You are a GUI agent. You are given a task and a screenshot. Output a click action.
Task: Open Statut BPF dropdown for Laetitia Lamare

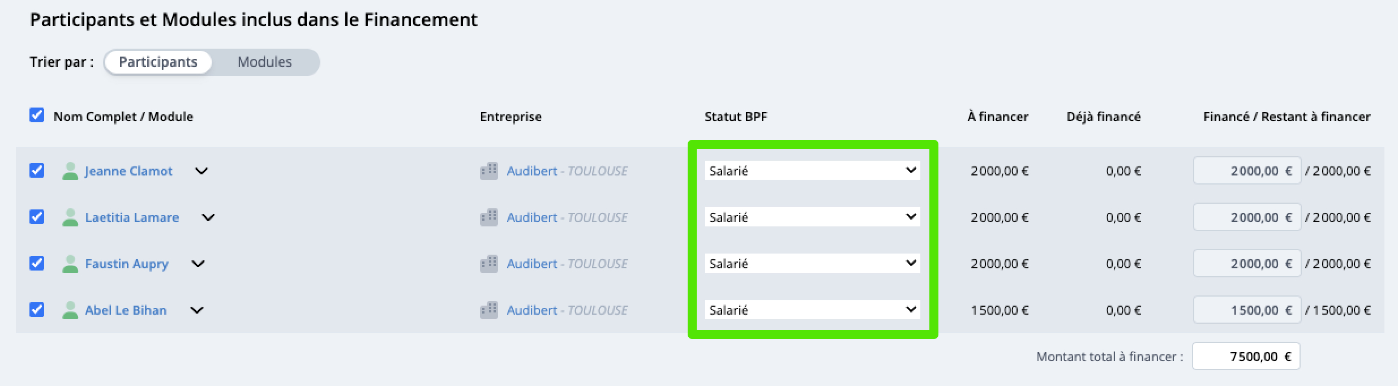[812, 217]
